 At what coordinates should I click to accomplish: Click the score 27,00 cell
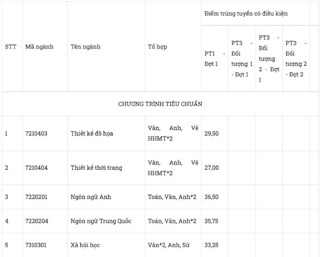click(x=211, y=168)
